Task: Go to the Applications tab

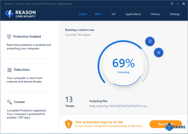Action: [x=133, y=14]
